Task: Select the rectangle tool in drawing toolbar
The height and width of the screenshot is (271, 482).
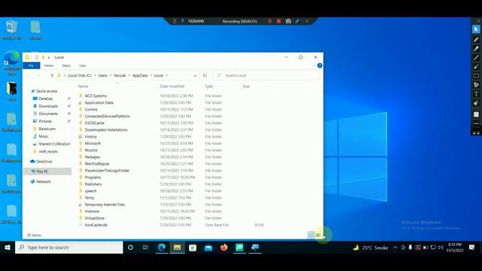Action: pyautogui.click(x=476, y=75)
